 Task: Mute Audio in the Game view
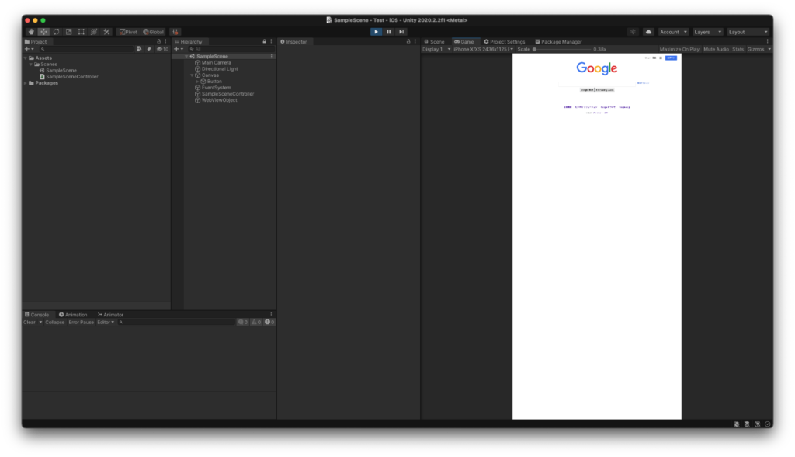coord(716,48)
